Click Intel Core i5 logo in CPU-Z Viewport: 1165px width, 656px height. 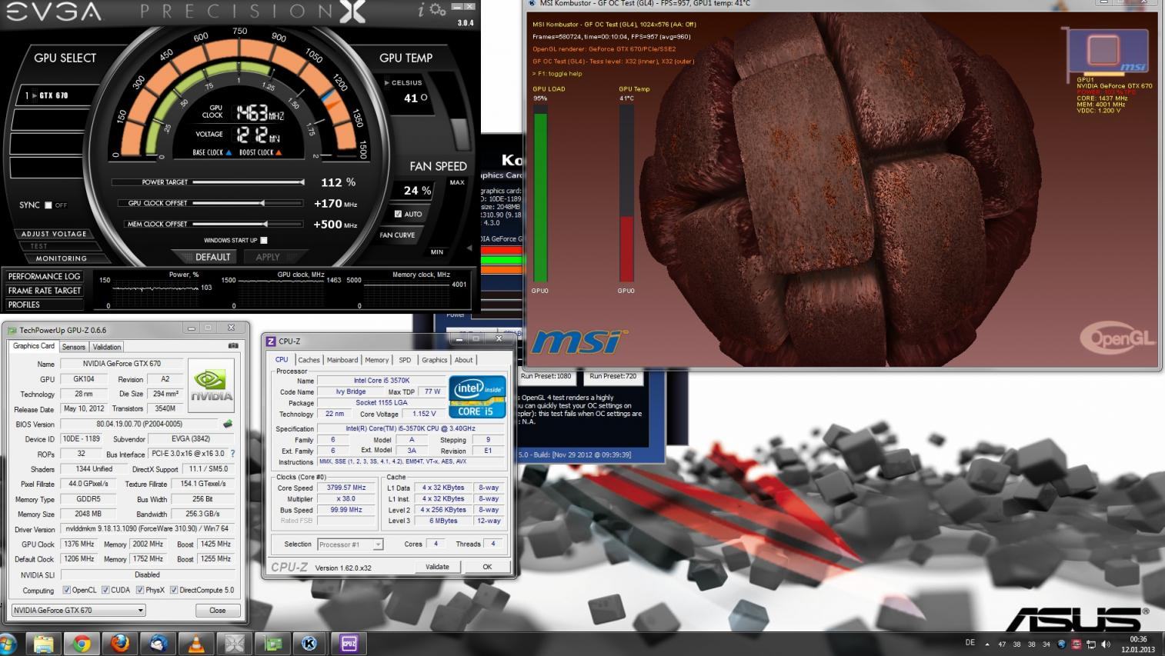(477, 396)
